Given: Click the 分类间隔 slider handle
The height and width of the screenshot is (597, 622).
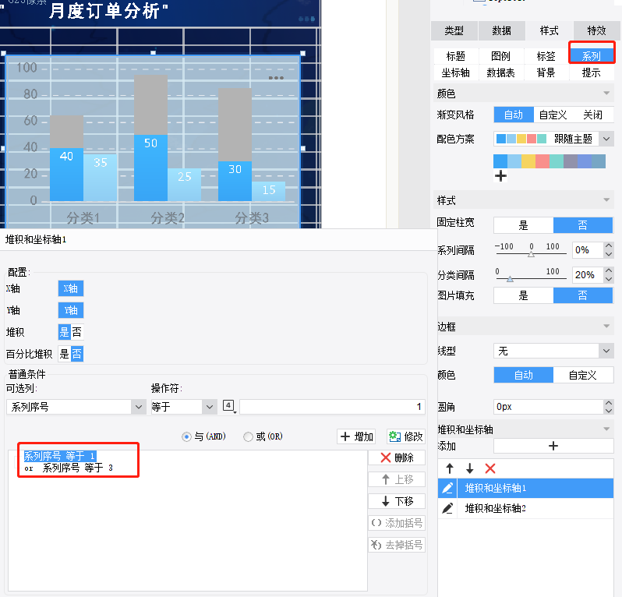Looking at the screenshot, I should tap(510, 279).
